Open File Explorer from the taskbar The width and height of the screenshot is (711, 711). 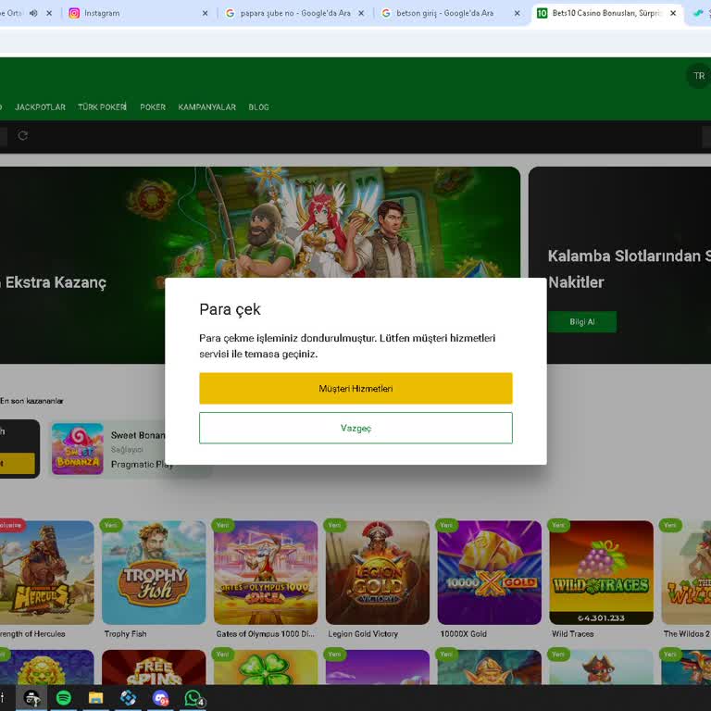coord(95,697)
